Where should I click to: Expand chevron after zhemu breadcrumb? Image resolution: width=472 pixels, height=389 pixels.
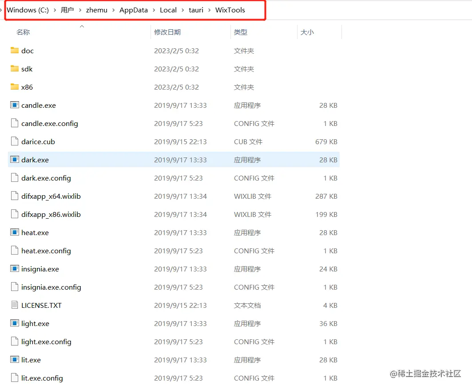(x=114, y=10)
